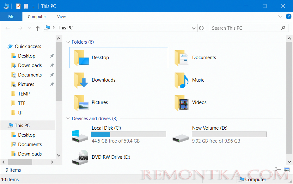The image size is (293, 184).
Task: Click the Local Disk (C:) usage bar
Action: [129, 134]
